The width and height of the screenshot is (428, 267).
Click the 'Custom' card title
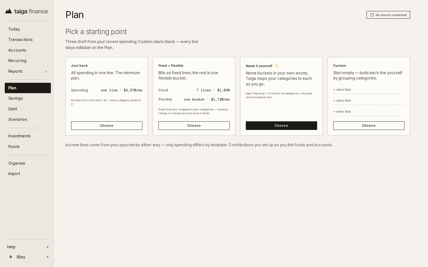pos(339,66)
